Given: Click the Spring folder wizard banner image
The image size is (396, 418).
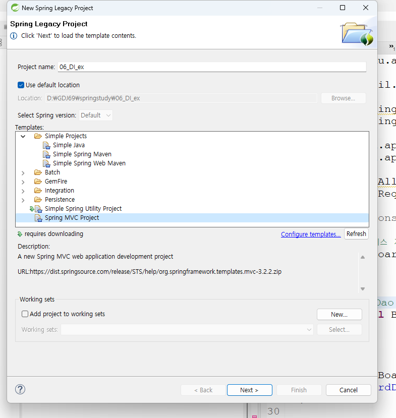Looking at the screenshot, I should (x=357, y=34).
